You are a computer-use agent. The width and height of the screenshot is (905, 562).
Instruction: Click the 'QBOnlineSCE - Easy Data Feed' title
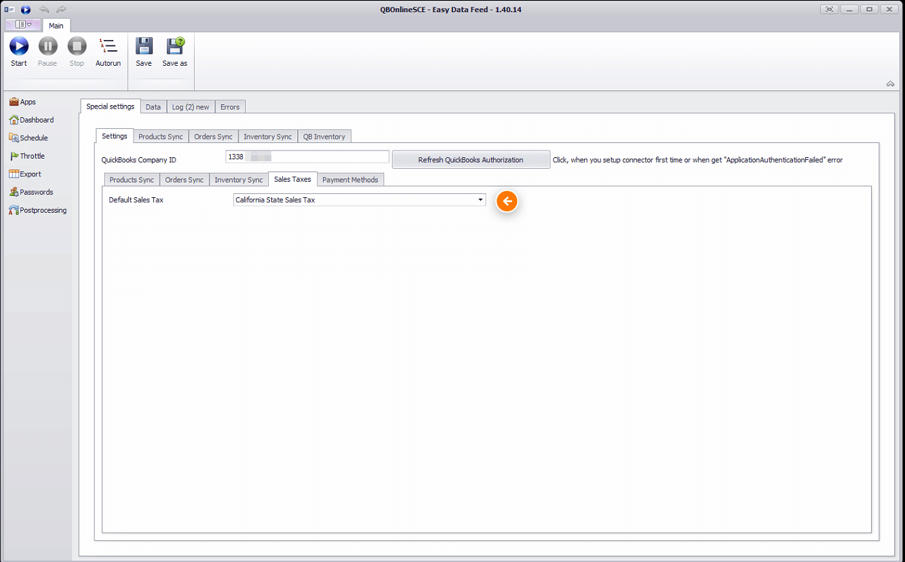coord(452,9)
